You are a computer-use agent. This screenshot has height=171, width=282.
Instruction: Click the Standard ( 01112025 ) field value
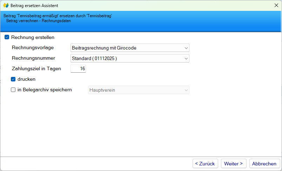click(94, 59)
